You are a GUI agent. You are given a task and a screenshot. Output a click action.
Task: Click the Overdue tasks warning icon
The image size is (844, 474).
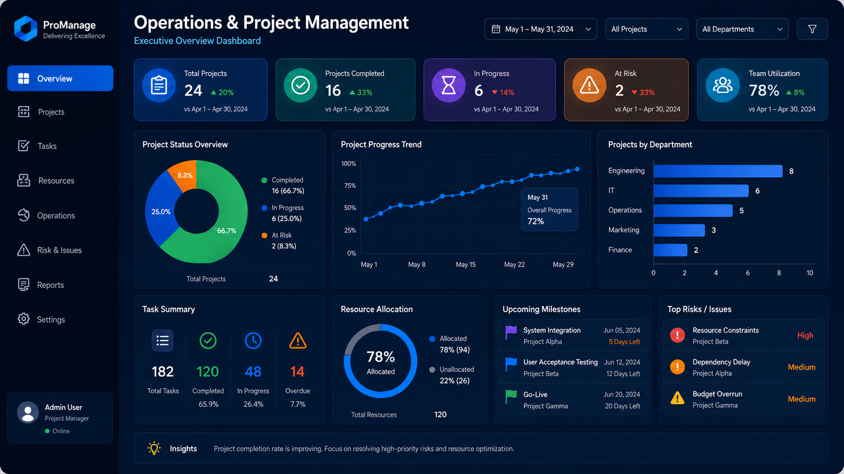pos(298,341)
